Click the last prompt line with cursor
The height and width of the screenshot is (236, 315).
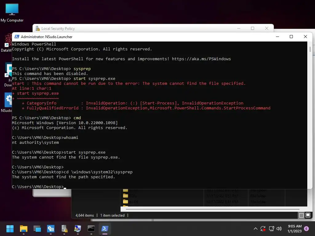point(39,187)
